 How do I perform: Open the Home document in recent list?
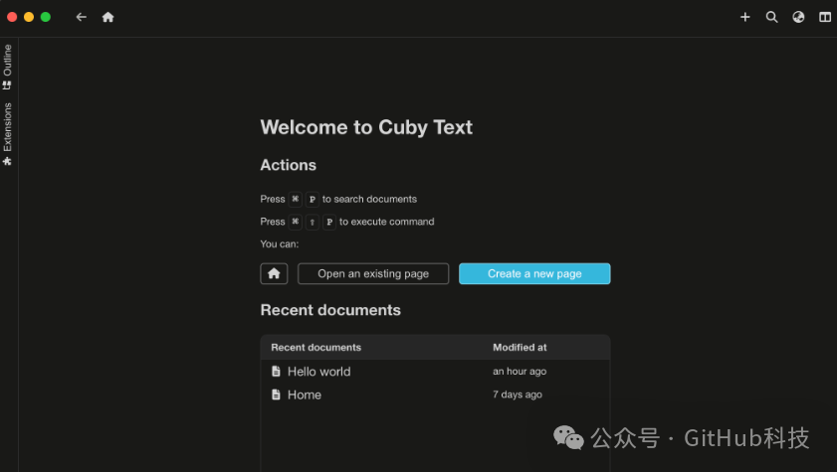coord(305,394)
